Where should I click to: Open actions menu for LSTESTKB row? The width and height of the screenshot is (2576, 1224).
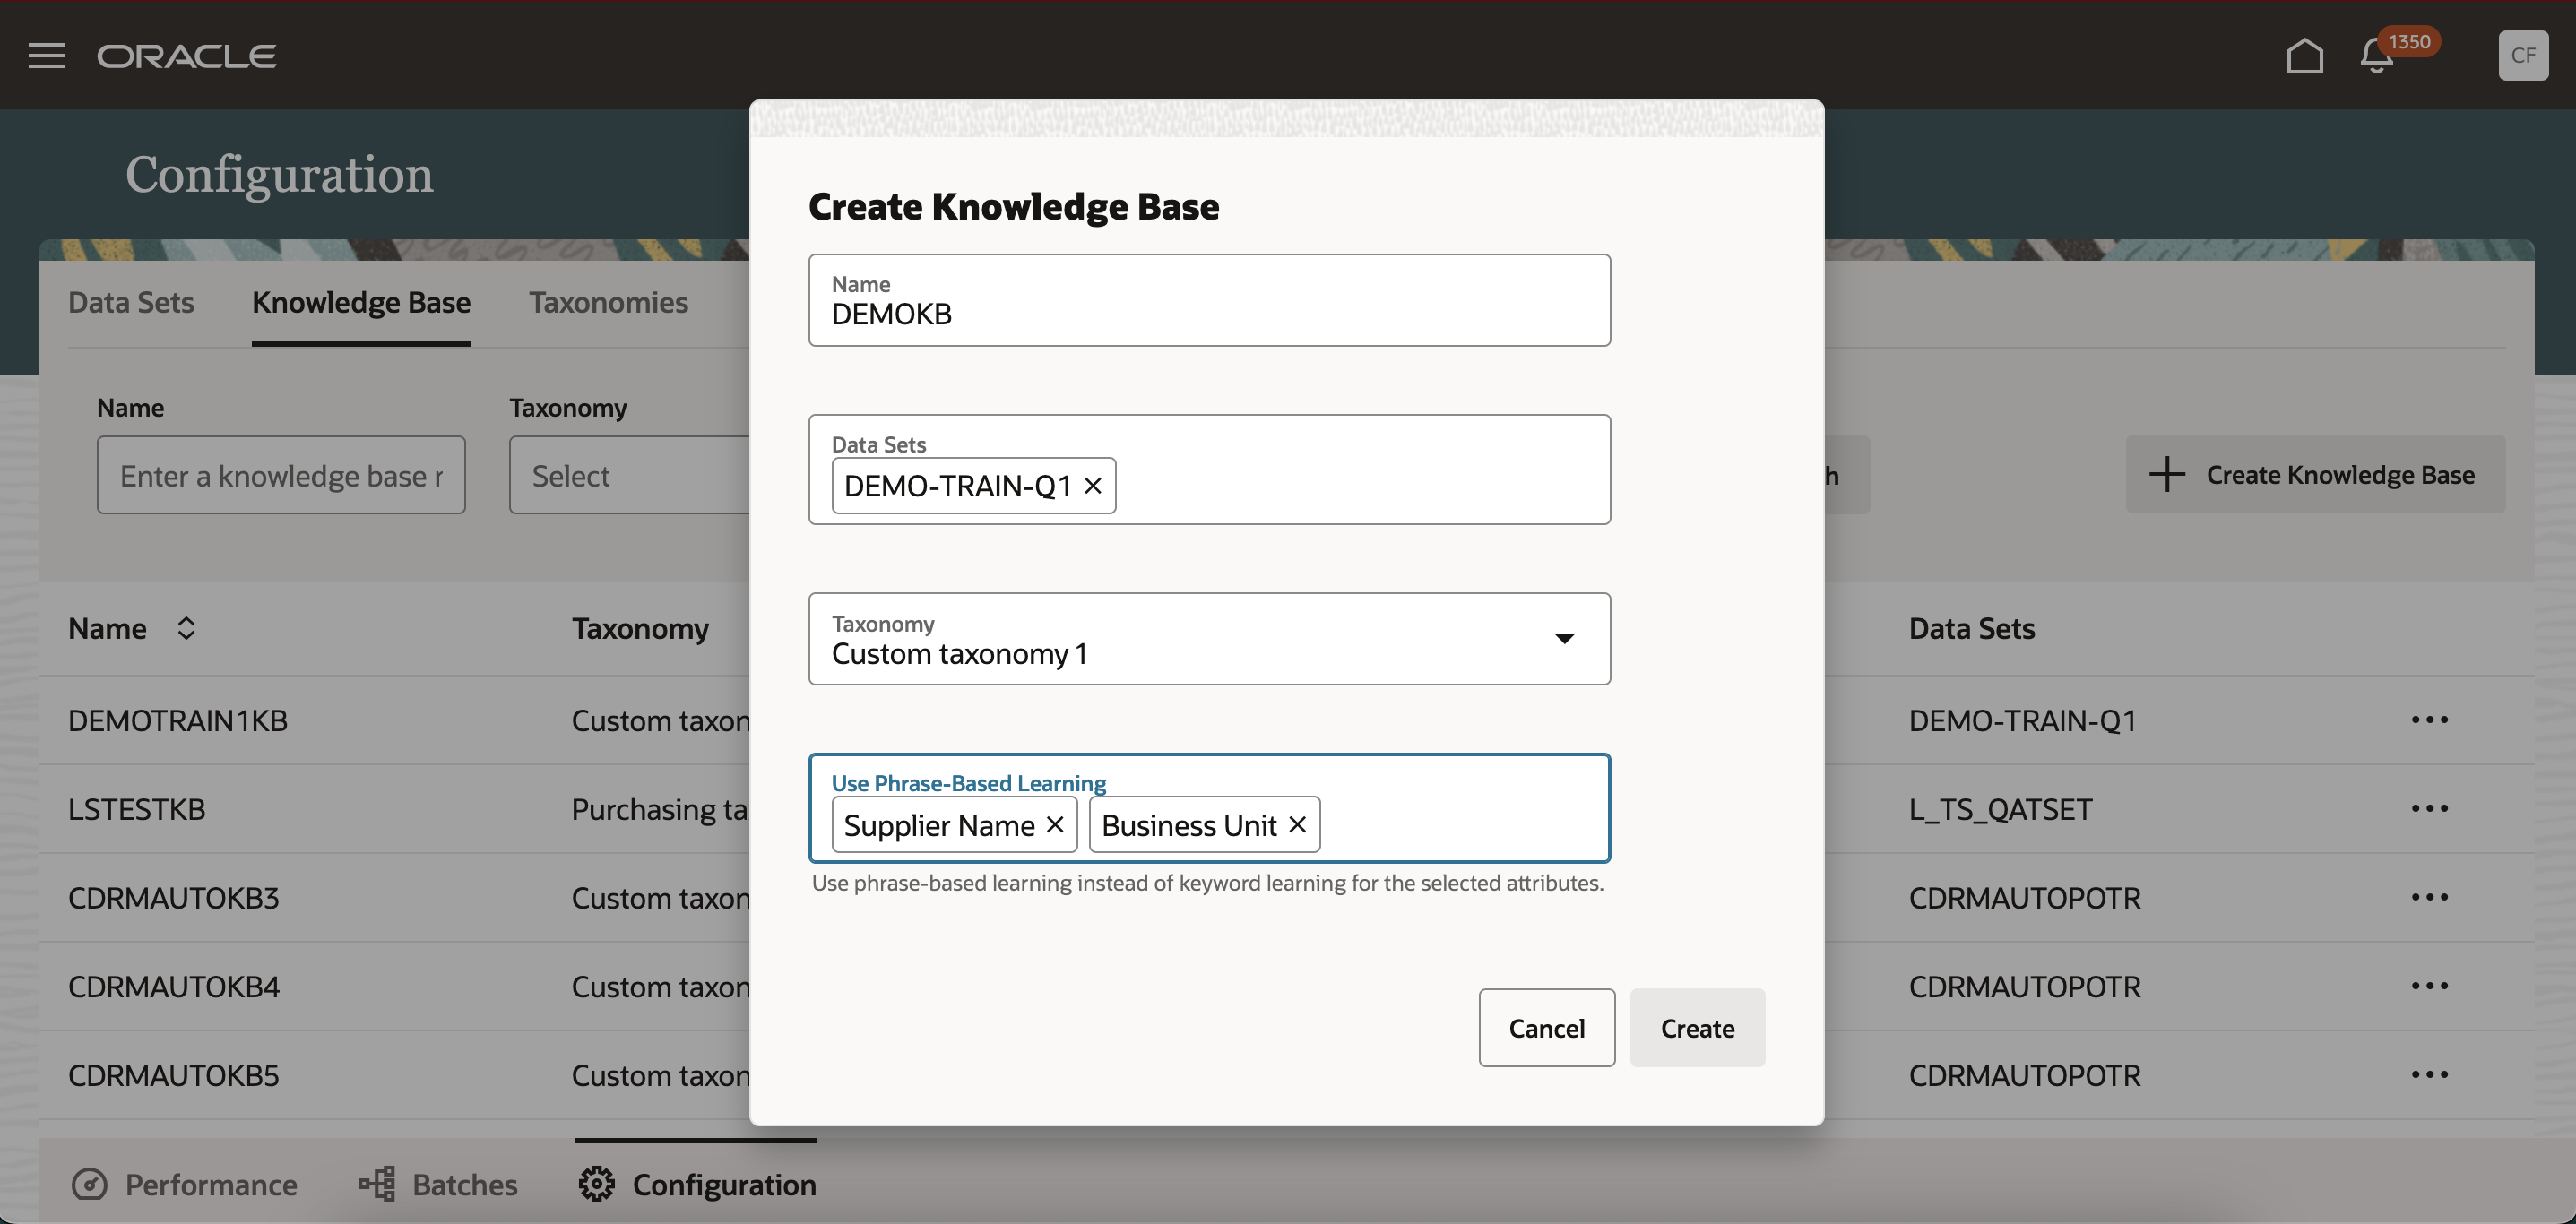pyautogui.click(x=2429, y=809)
